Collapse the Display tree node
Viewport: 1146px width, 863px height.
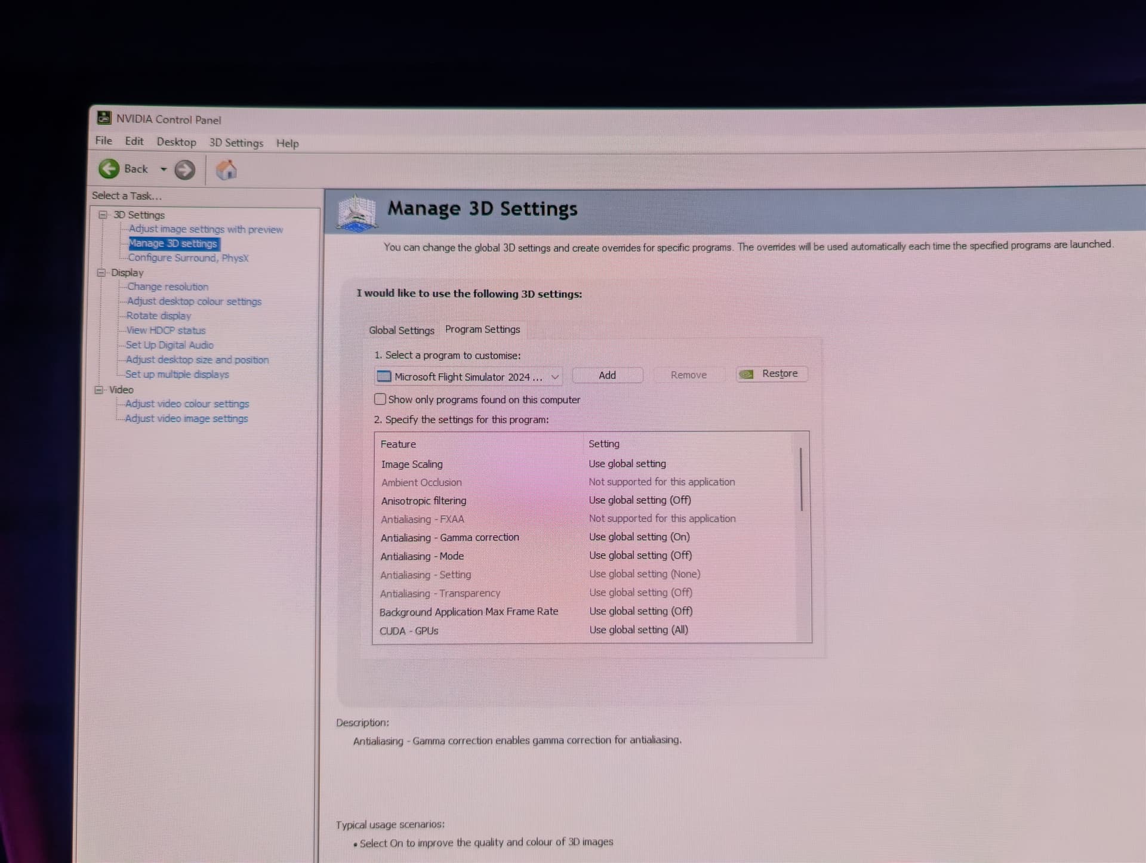tap(101, 273)
